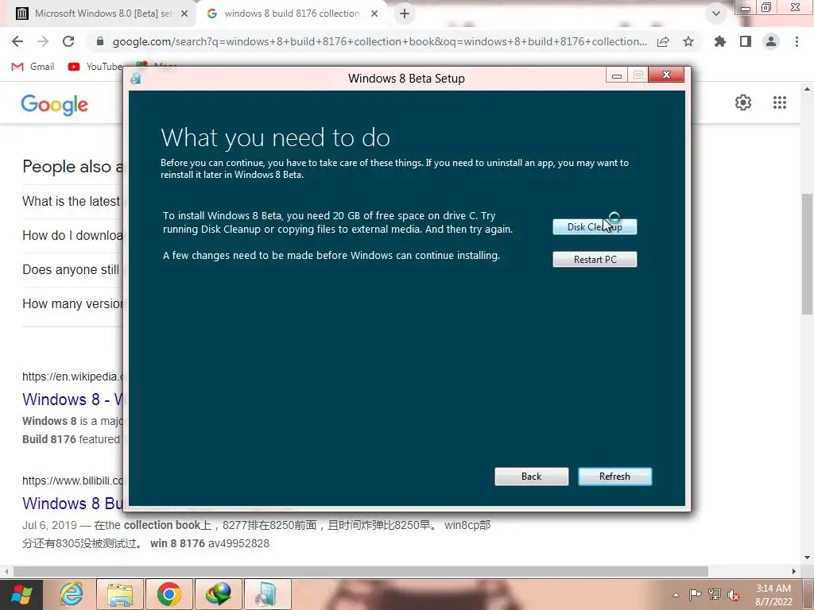814x610 pixels.
Task: Open Gmail bookmark
Action: click(x=33, y=67)
